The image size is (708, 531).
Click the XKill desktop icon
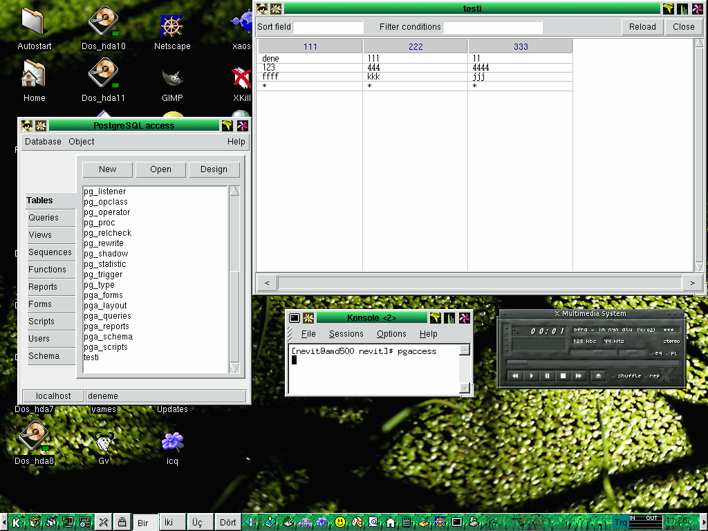click(241, 77)
